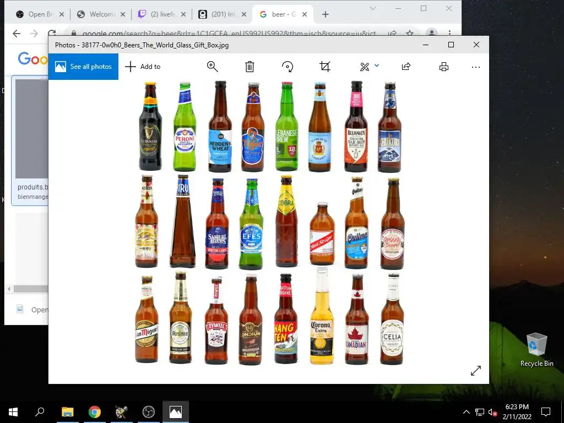The width and height of the screenshot is (564, 423).
Task: Click the Guinness bottle in the photo
Action: point(150,127)
